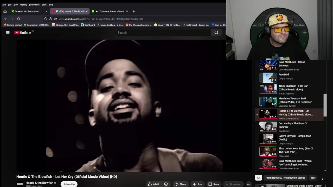Open a new browser tab

(134, 11)
